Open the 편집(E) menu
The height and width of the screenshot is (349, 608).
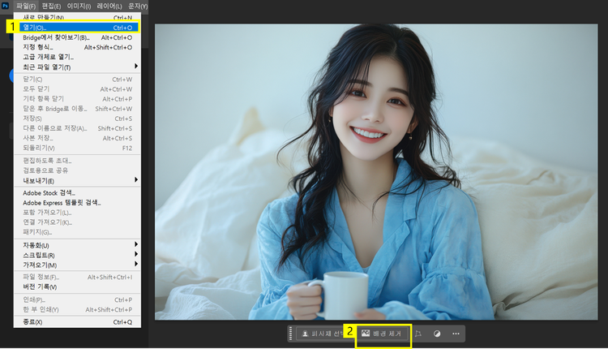[x=51, y=6]
